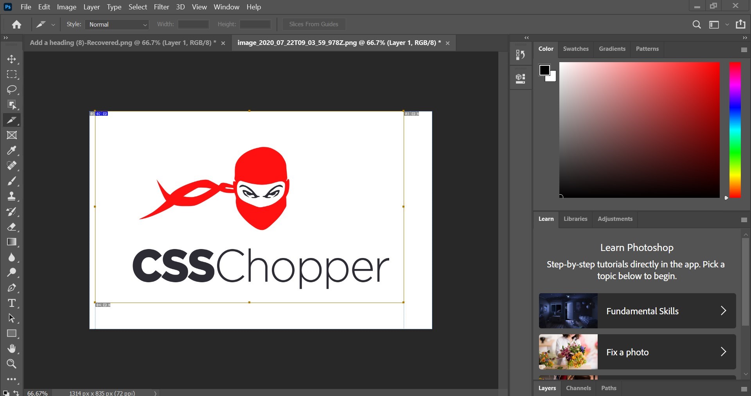The height and width of the screenshot is (396, 751).
Task: Activate the Hand tool
Action: 11,348
